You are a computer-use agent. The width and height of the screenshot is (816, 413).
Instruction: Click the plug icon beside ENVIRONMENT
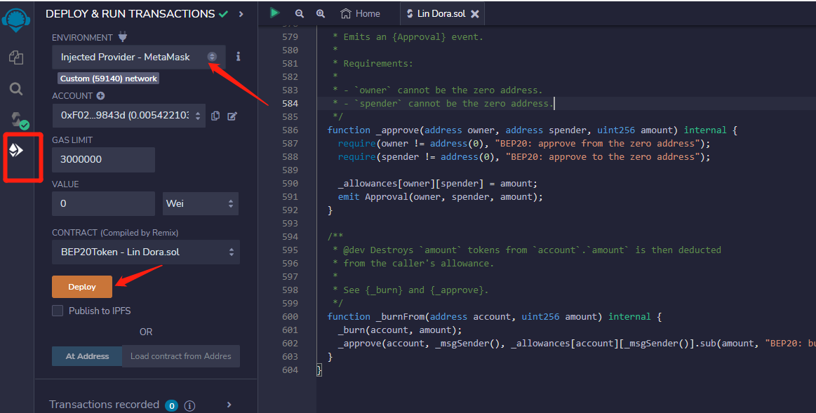click(x=123, y=37)
